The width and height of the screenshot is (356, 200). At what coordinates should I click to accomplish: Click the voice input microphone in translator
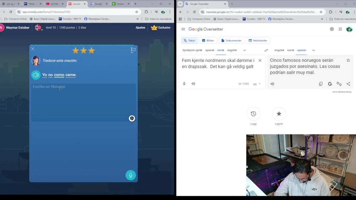click(x=184, y=84)
